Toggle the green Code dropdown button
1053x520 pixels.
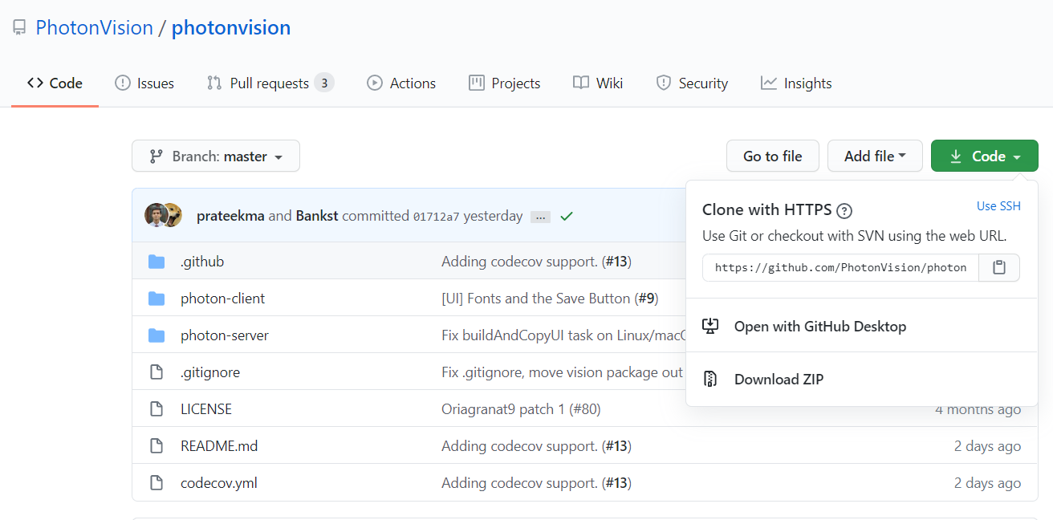pyautogui.click(x=984, y=156)
